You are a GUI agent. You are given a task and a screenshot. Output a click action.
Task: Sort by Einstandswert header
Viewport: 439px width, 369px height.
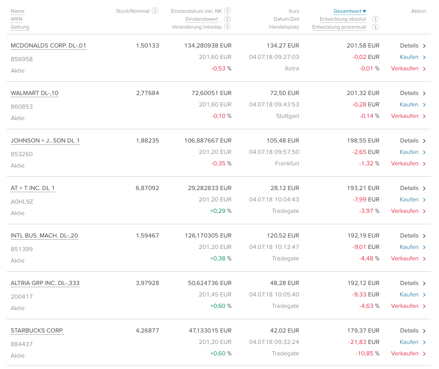point(202,19)
